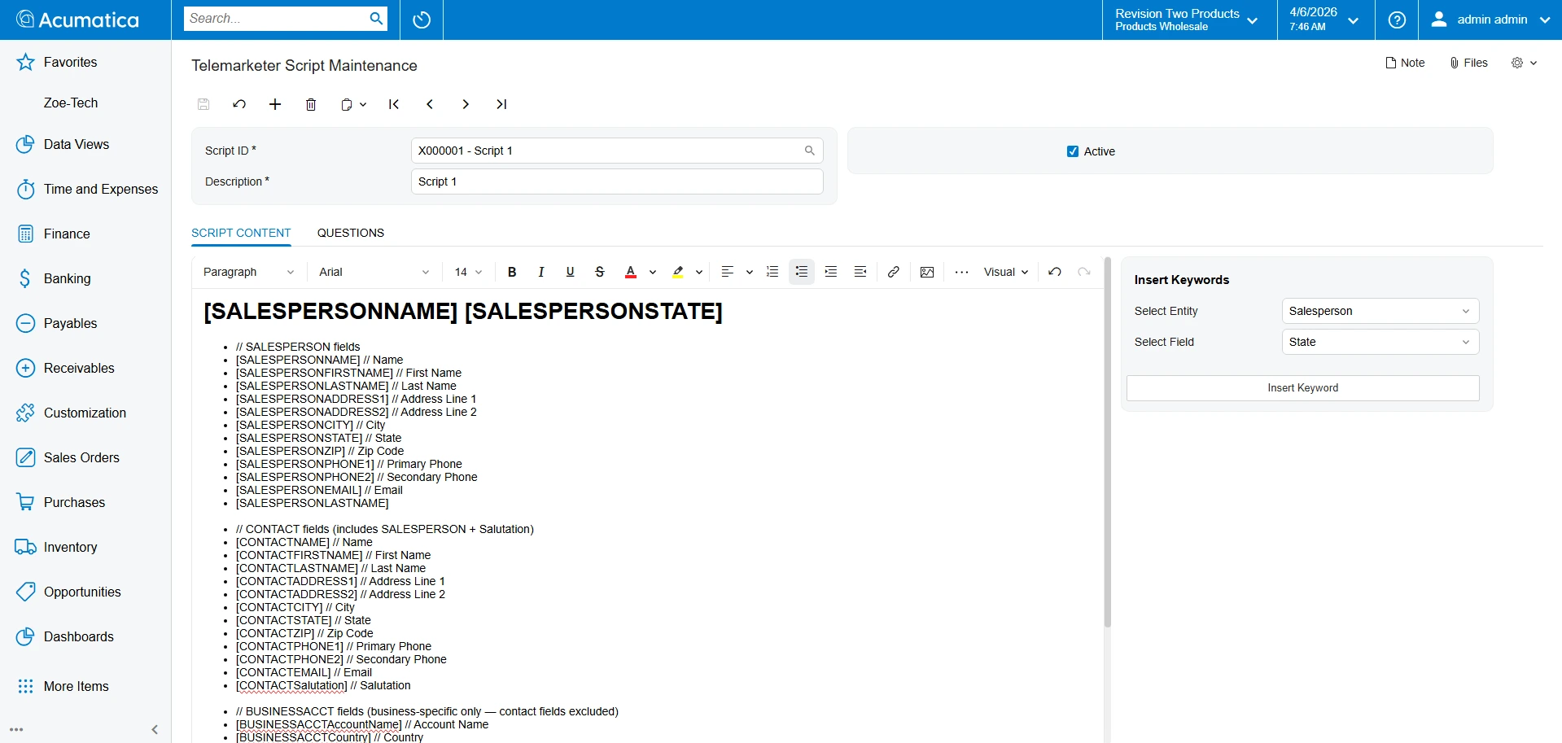Go to the next record

466,104
